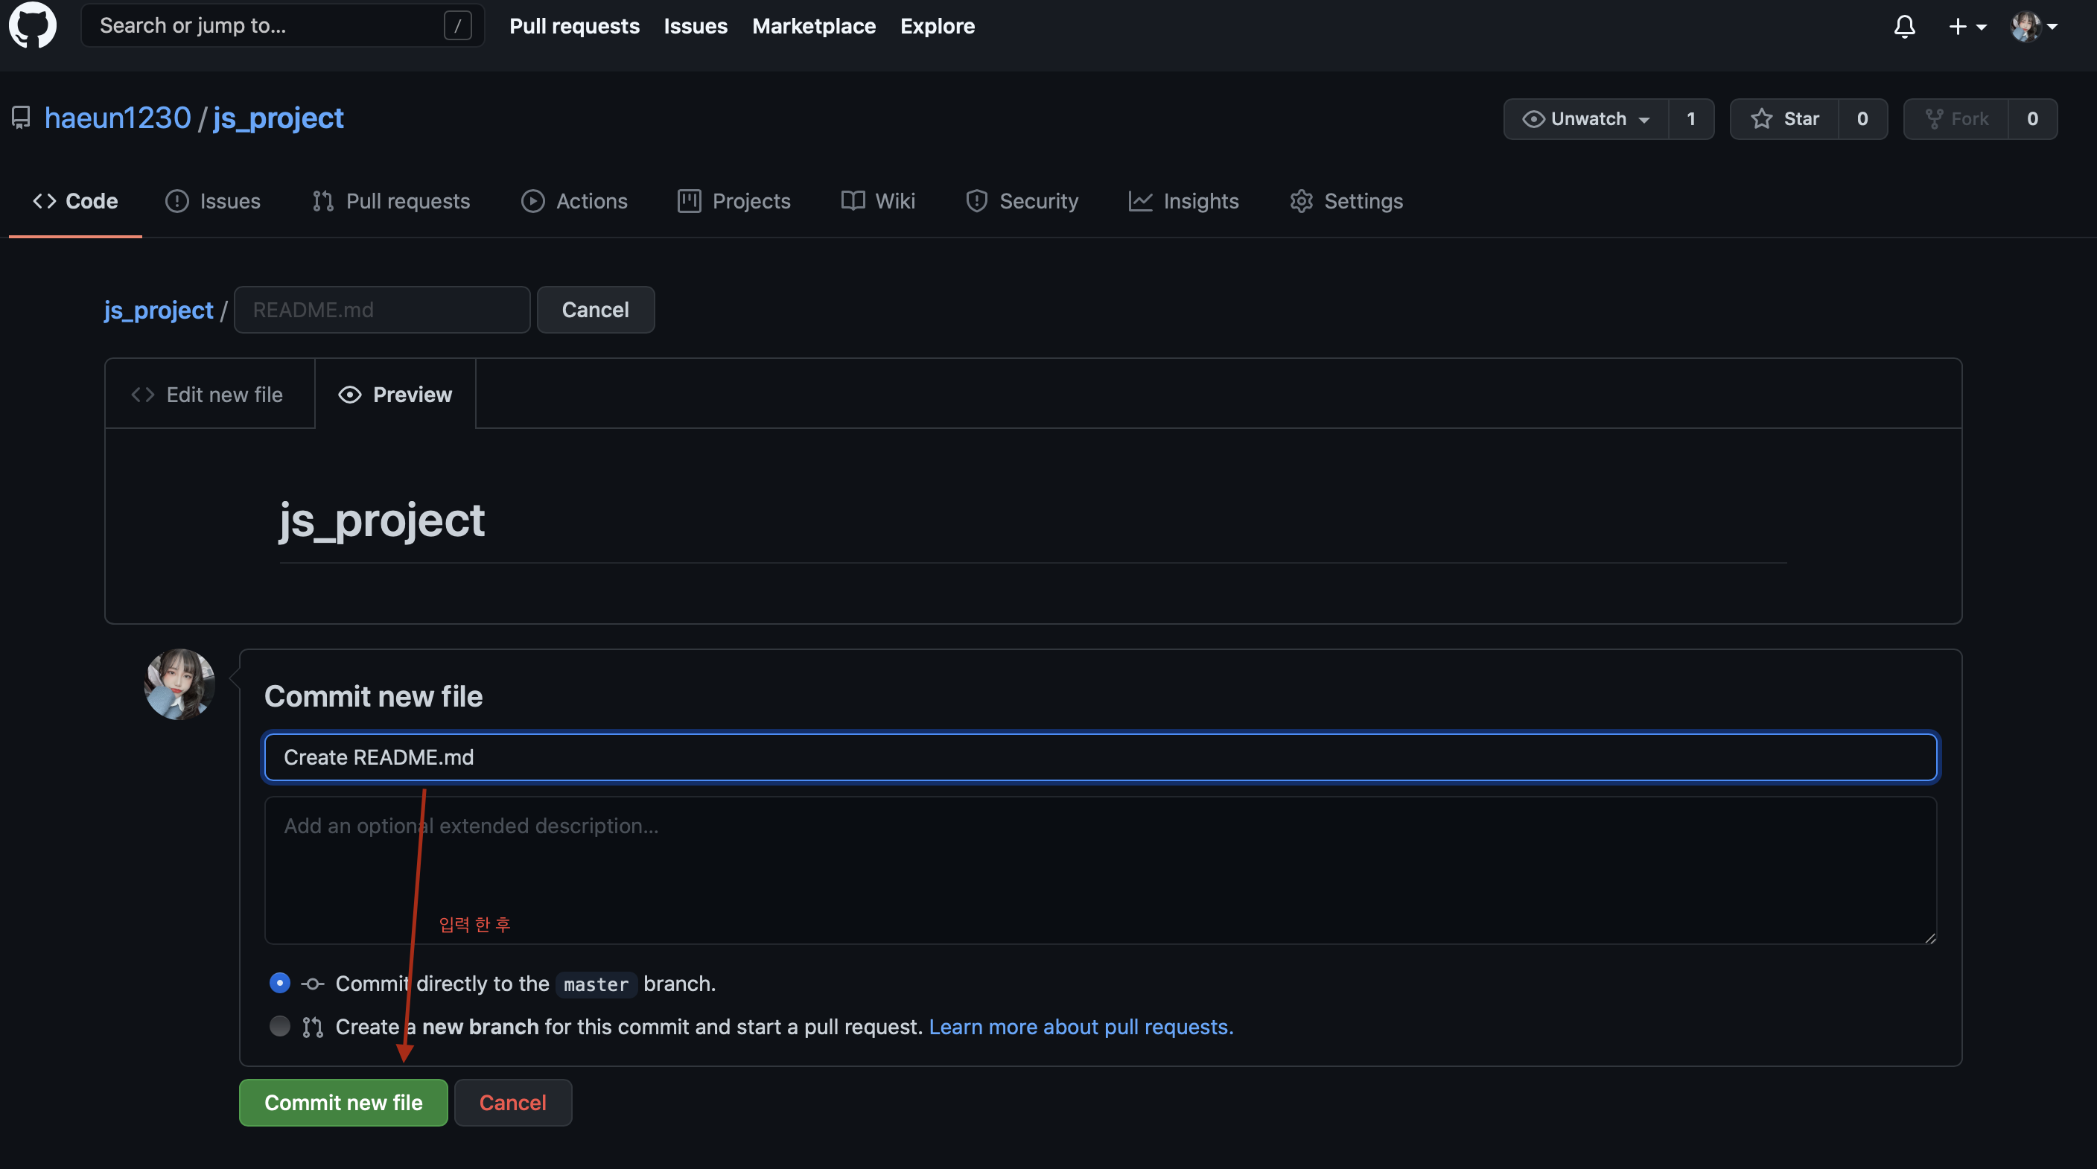Click the notifications bell icon
This screenshot has width=2097, height=1169.
[1904, 26]
